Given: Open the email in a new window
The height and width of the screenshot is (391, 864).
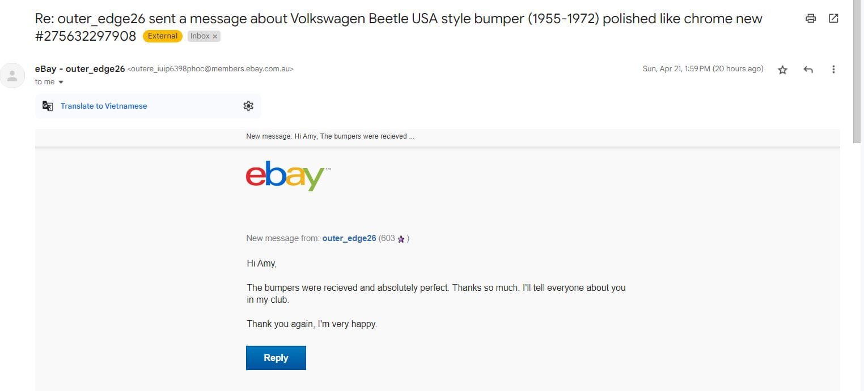Looking at the screenshot, I should 833,19.
